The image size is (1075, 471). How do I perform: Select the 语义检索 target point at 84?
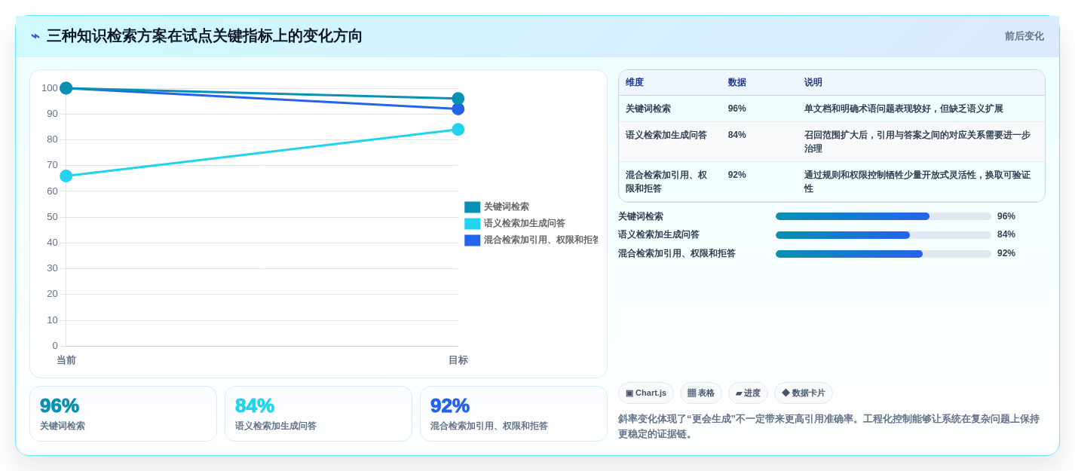tap(458, 130)
